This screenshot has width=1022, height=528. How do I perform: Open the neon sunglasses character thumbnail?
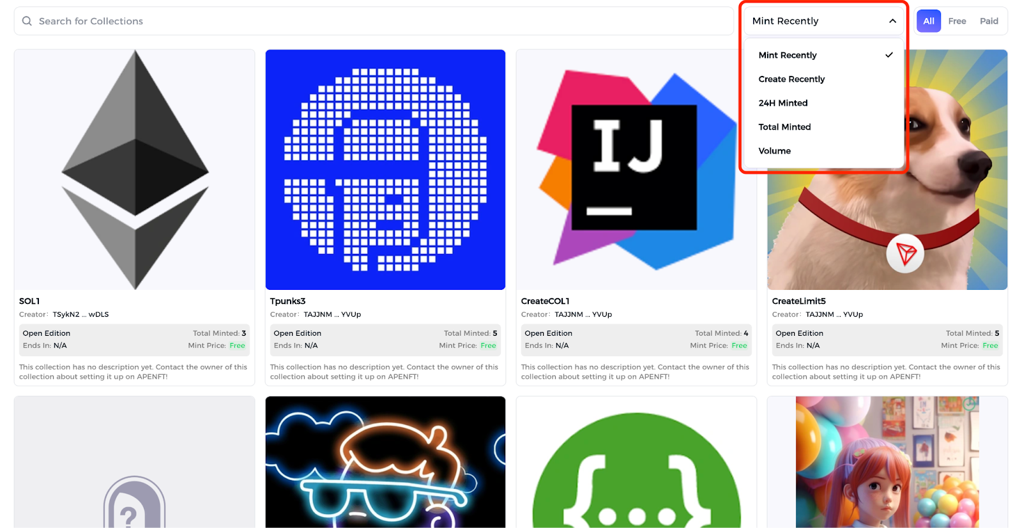click(385, 462)
